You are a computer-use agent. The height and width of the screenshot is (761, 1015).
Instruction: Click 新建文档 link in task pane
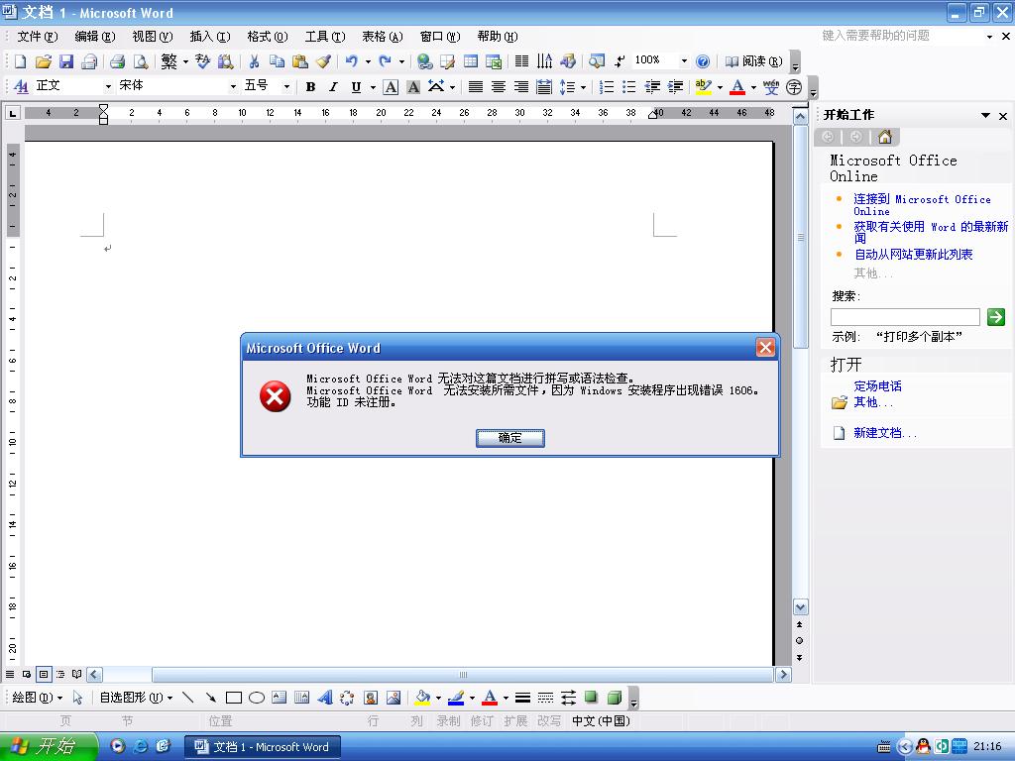885,433
